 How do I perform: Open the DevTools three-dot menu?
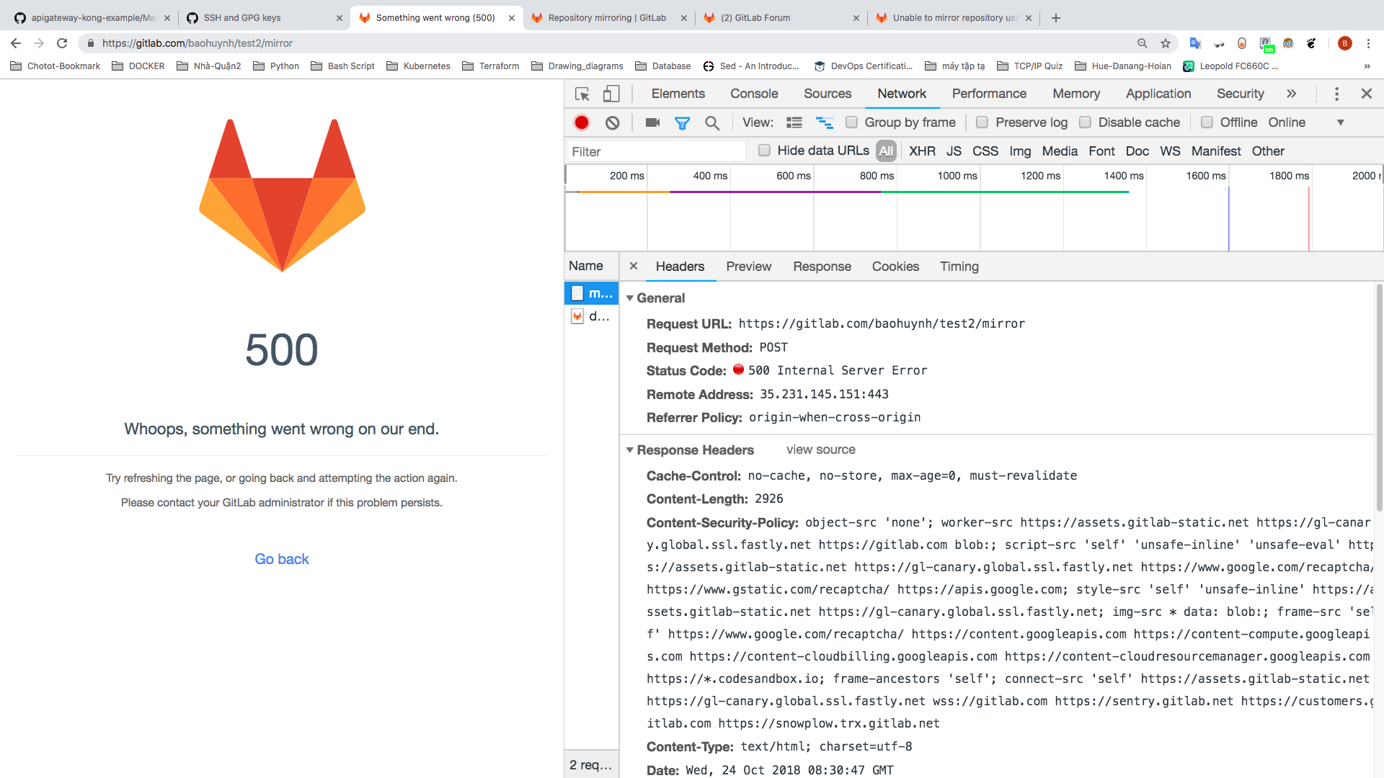tap(1336, 94)
